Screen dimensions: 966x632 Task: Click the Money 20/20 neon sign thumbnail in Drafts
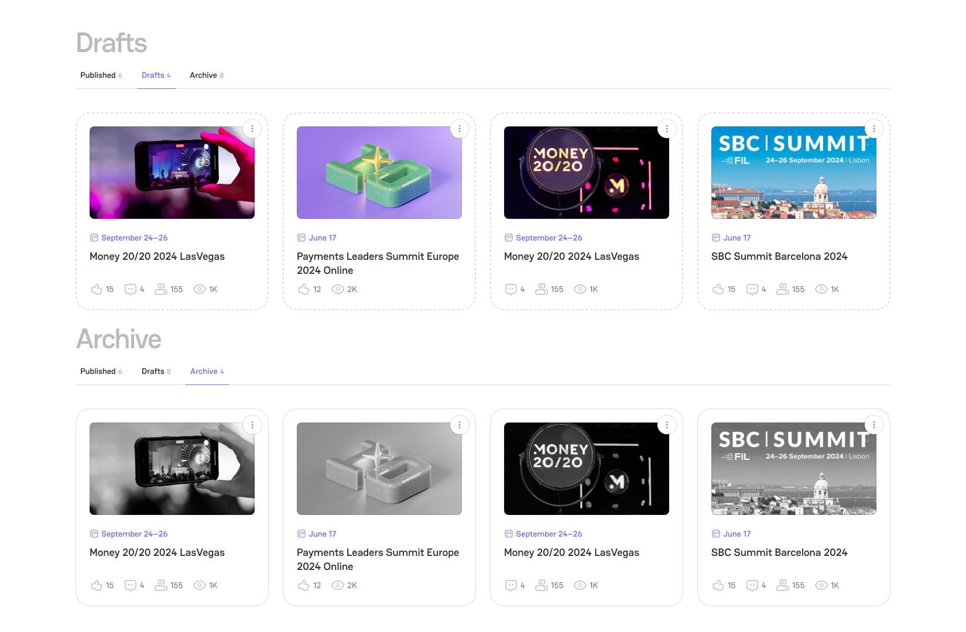click(586, 173)
